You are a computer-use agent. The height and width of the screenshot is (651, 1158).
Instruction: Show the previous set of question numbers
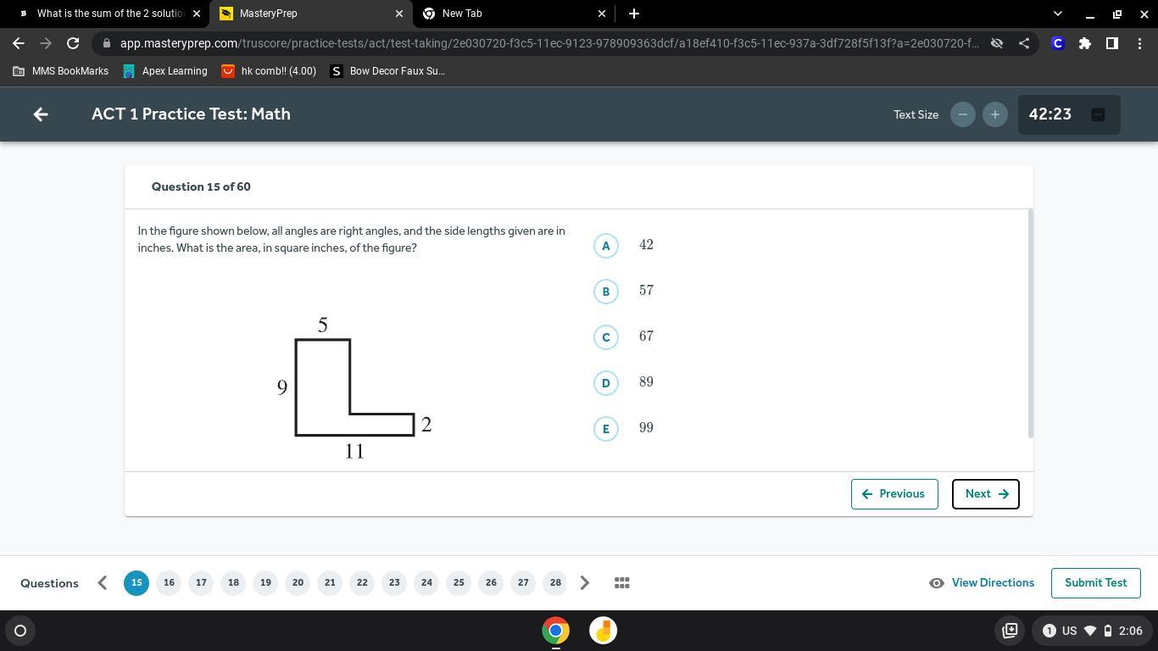103,583
